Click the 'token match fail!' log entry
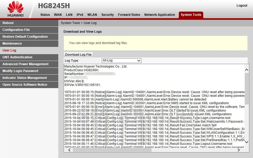The image size is (253, 158). coord(140,125)
